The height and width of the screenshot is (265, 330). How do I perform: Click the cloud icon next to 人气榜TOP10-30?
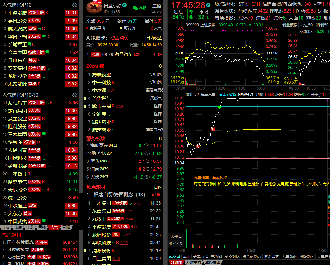[75, 95]
